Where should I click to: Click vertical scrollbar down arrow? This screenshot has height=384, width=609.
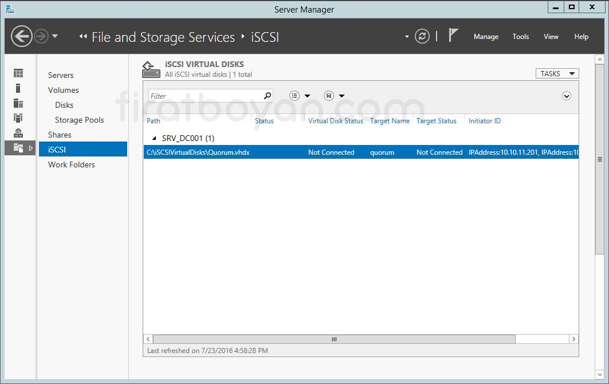600,374
